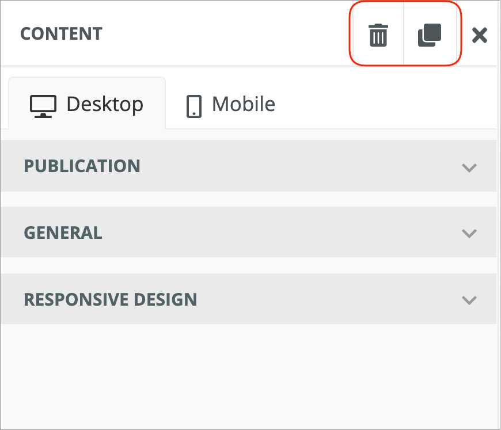Switch to the Mobile tab

tap(230, 104)
